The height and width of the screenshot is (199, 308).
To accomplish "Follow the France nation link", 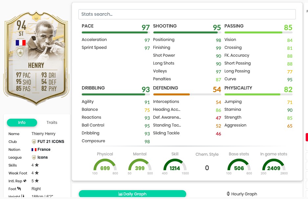I will pos(44,149).
